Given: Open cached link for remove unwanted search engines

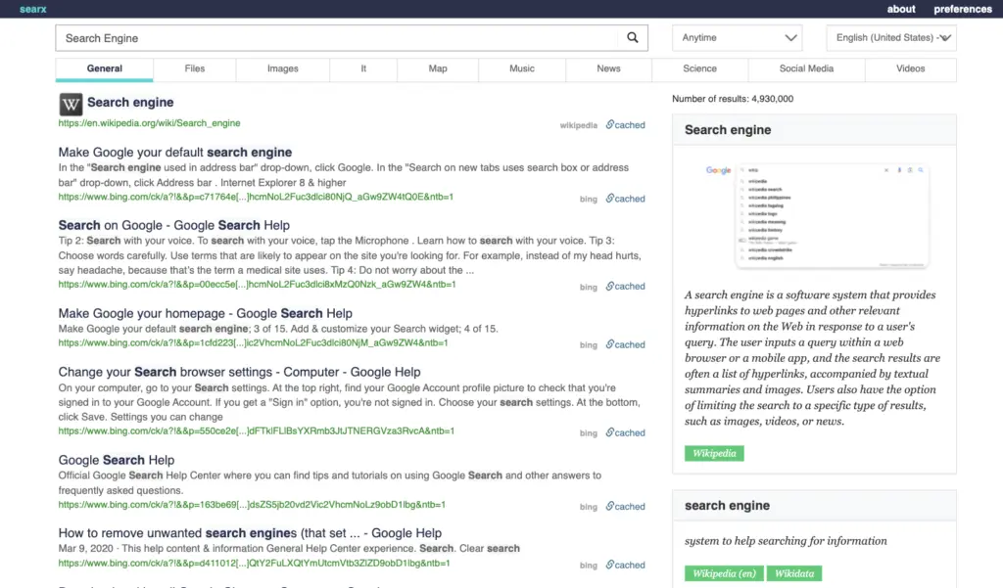Looking at the screenshot, I should [626, 565].
